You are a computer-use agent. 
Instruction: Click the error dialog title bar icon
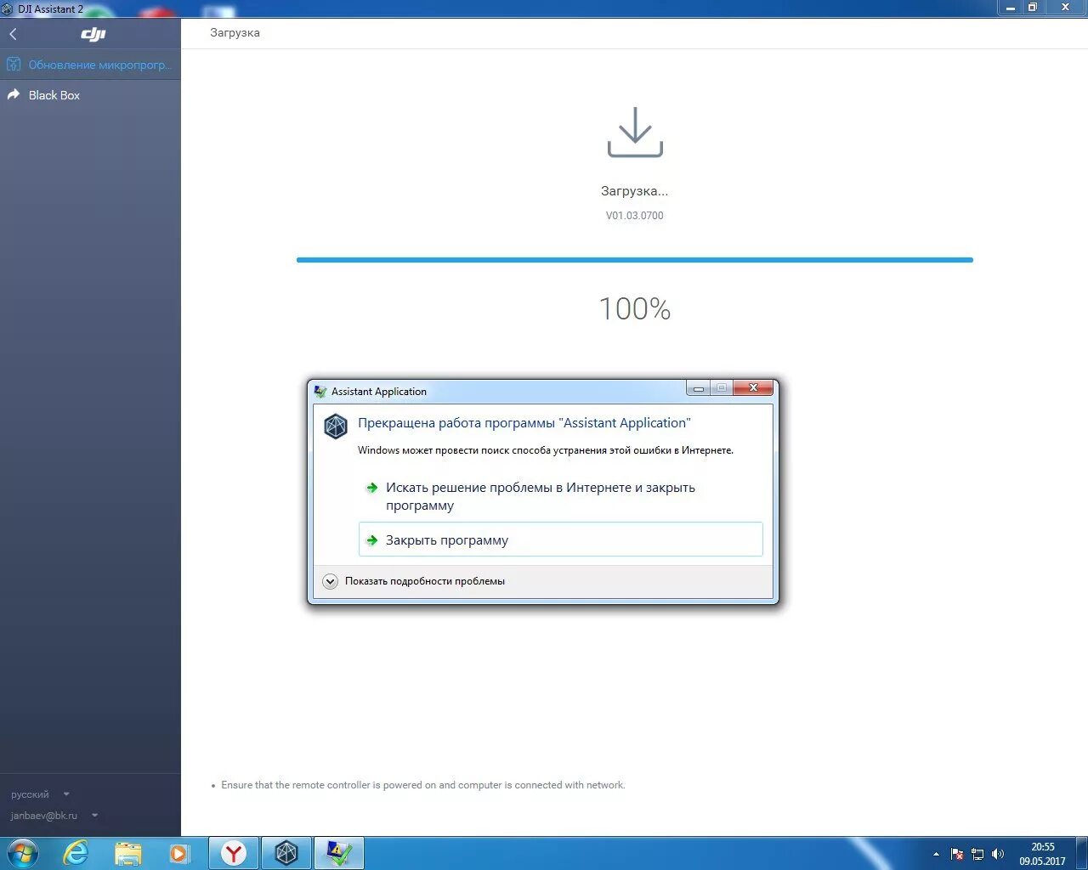click(x=320, y=392)
